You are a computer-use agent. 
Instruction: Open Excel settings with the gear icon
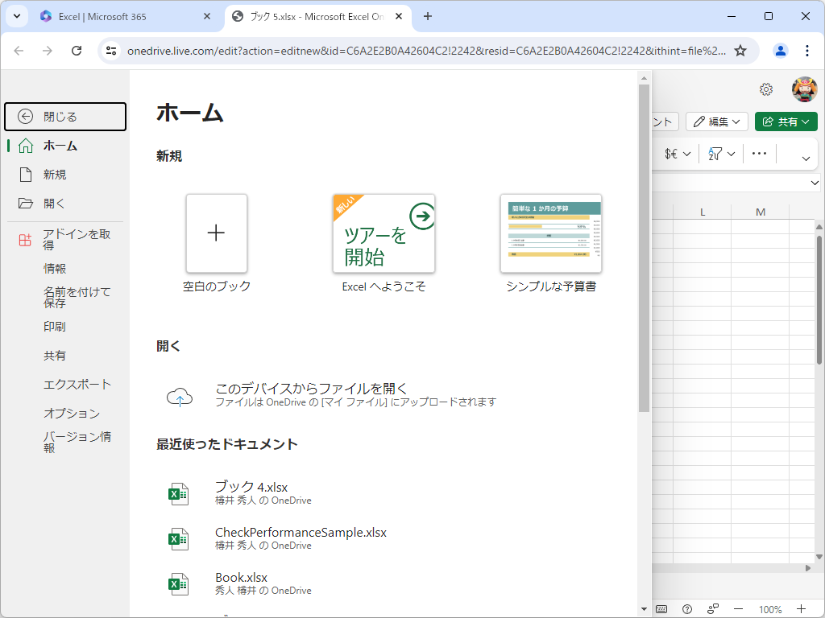coord(766,89)
